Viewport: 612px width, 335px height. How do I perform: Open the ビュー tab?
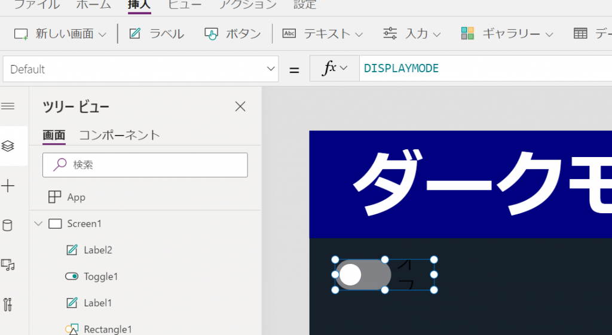[x=185, y=5]
